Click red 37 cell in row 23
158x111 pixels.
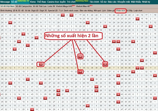tap(138, 19)
